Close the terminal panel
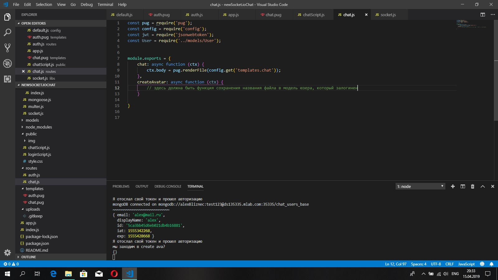Viewport: 498px width, 280px height. tap(493, 186)
